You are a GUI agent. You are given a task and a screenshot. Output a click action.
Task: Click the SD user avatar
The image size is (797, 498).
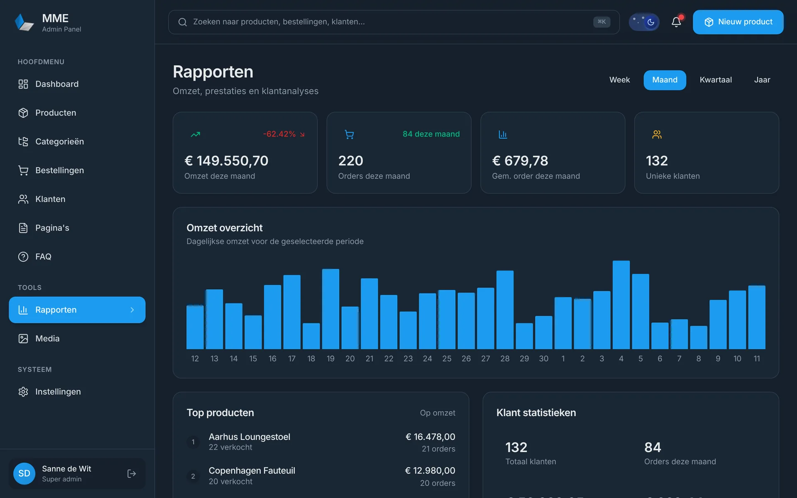pos(24,474)
